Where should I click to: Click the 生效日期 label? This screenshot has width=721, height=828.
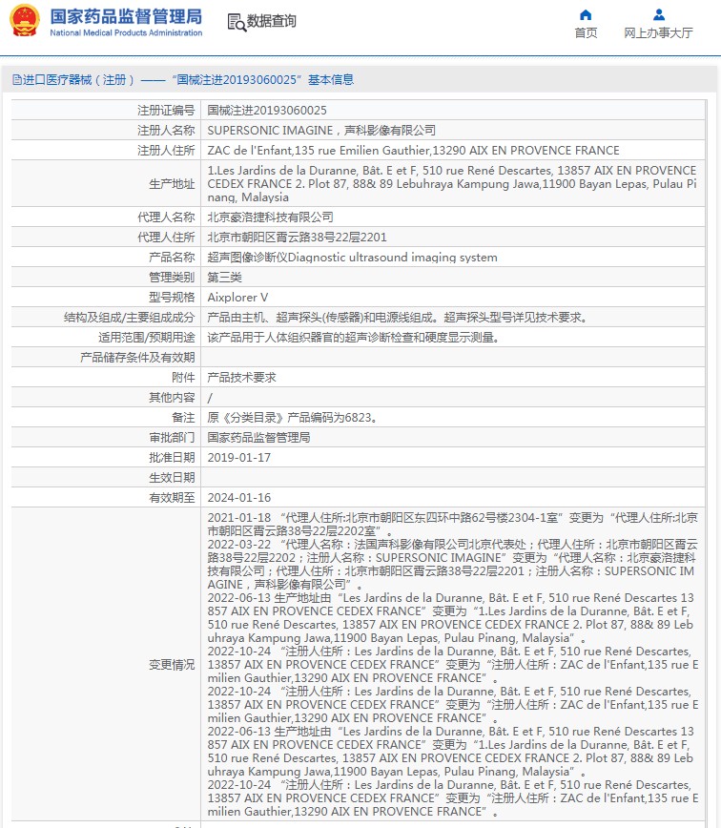point(172,478)
